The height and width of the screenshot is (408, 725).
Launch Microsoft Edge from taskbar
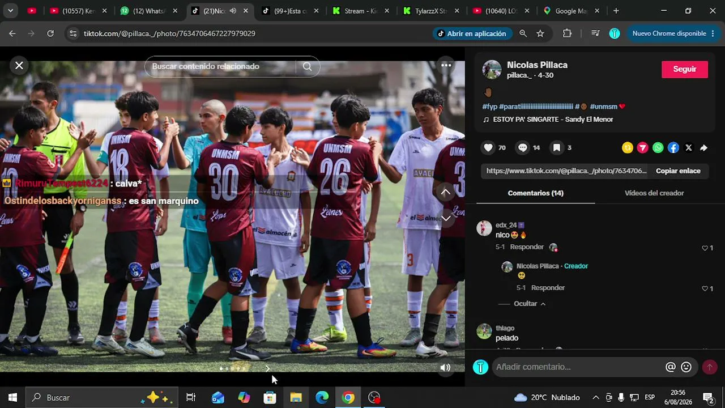[x=322, y=398]
